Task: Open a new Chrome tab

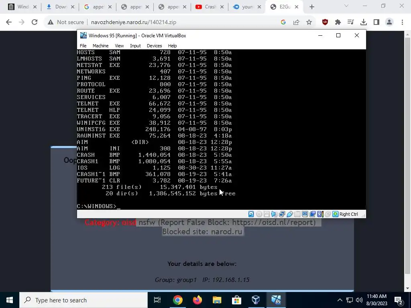Action: tap(311, 7)
